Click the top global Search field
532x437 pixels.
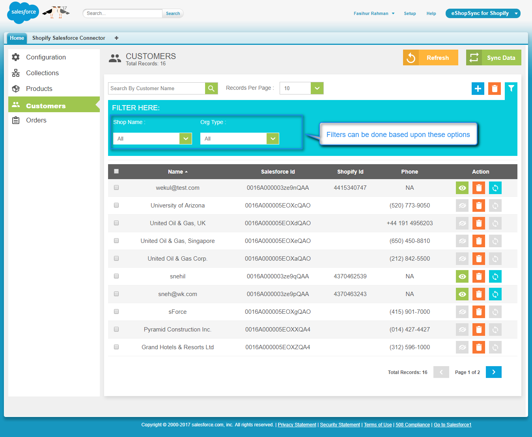(x=123, y=13)
